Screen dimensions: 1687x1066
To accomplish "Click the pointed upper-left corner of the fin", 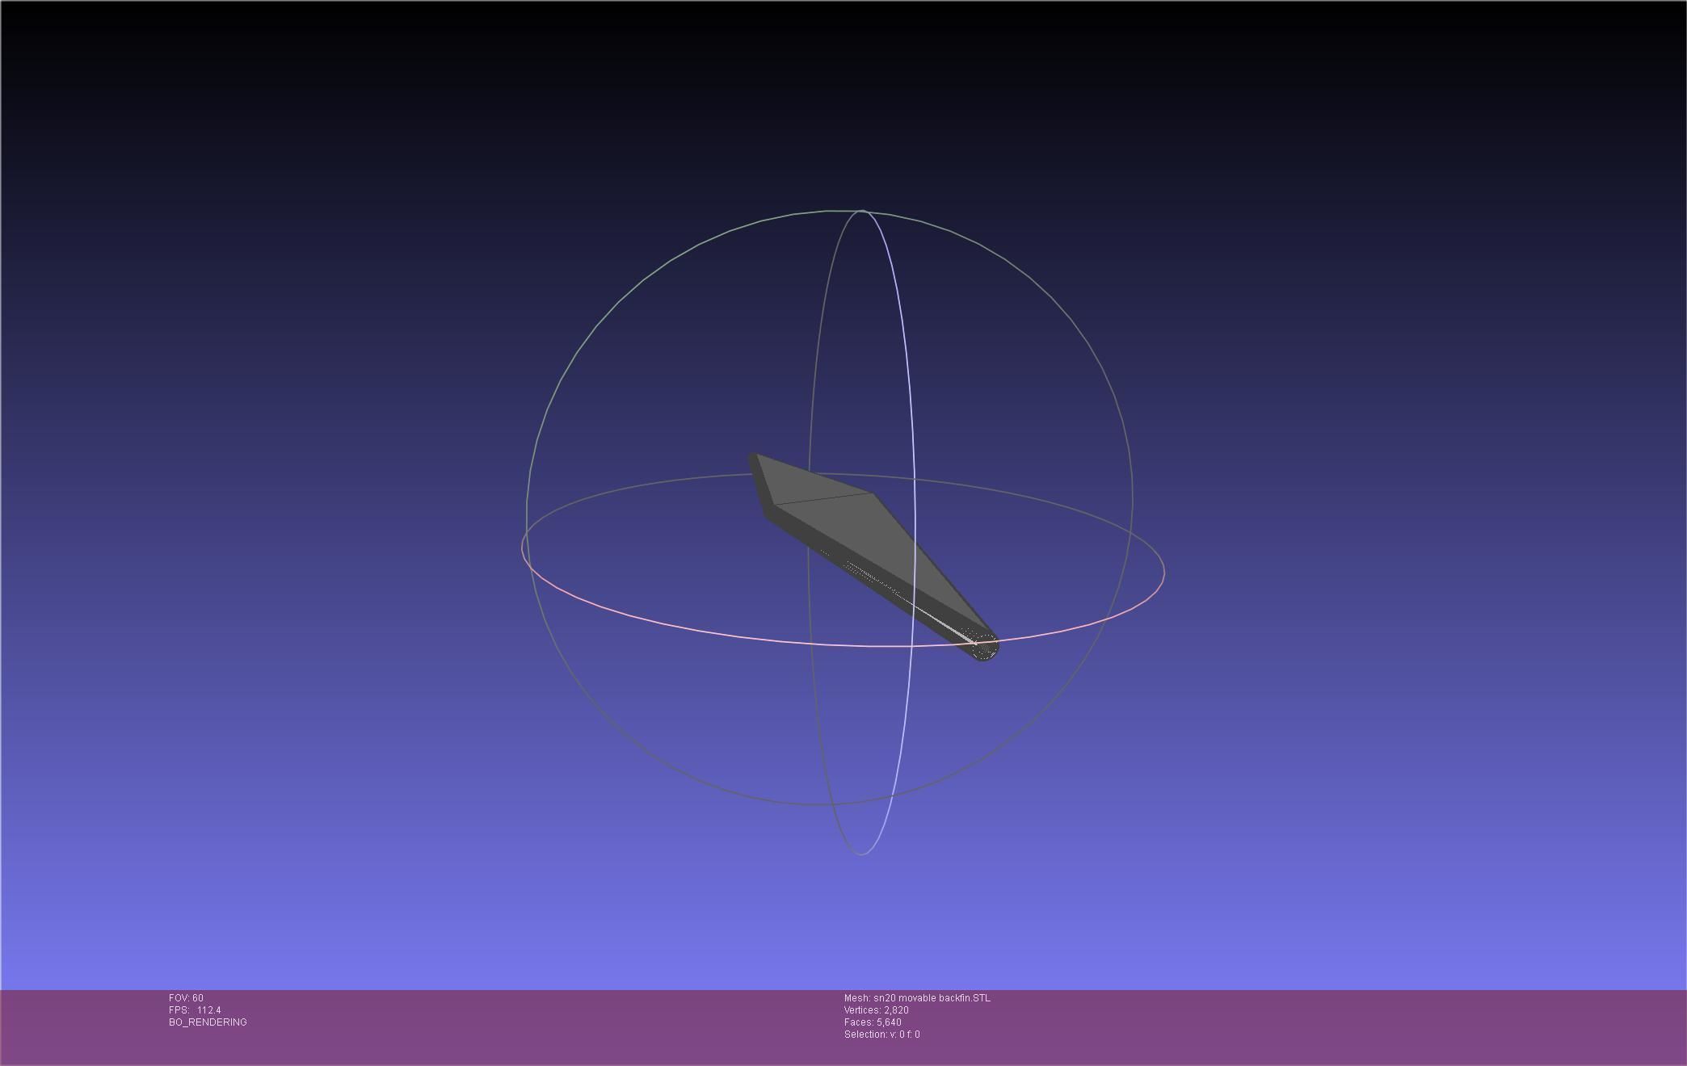I will pos(754,457).
